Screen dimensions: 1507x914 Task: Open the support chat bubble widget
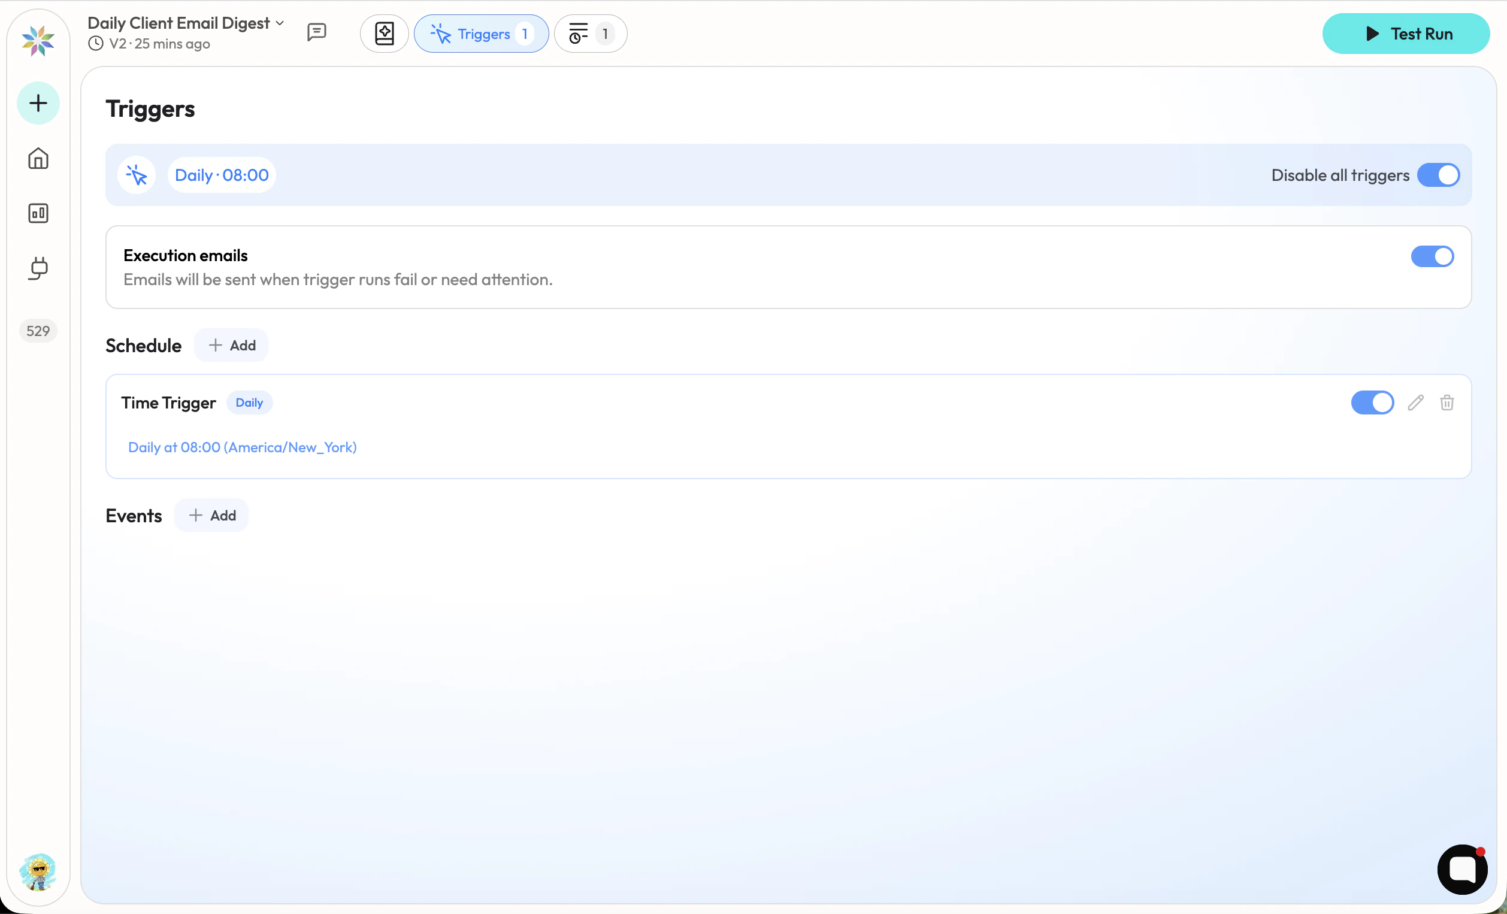pos(1461,869)
